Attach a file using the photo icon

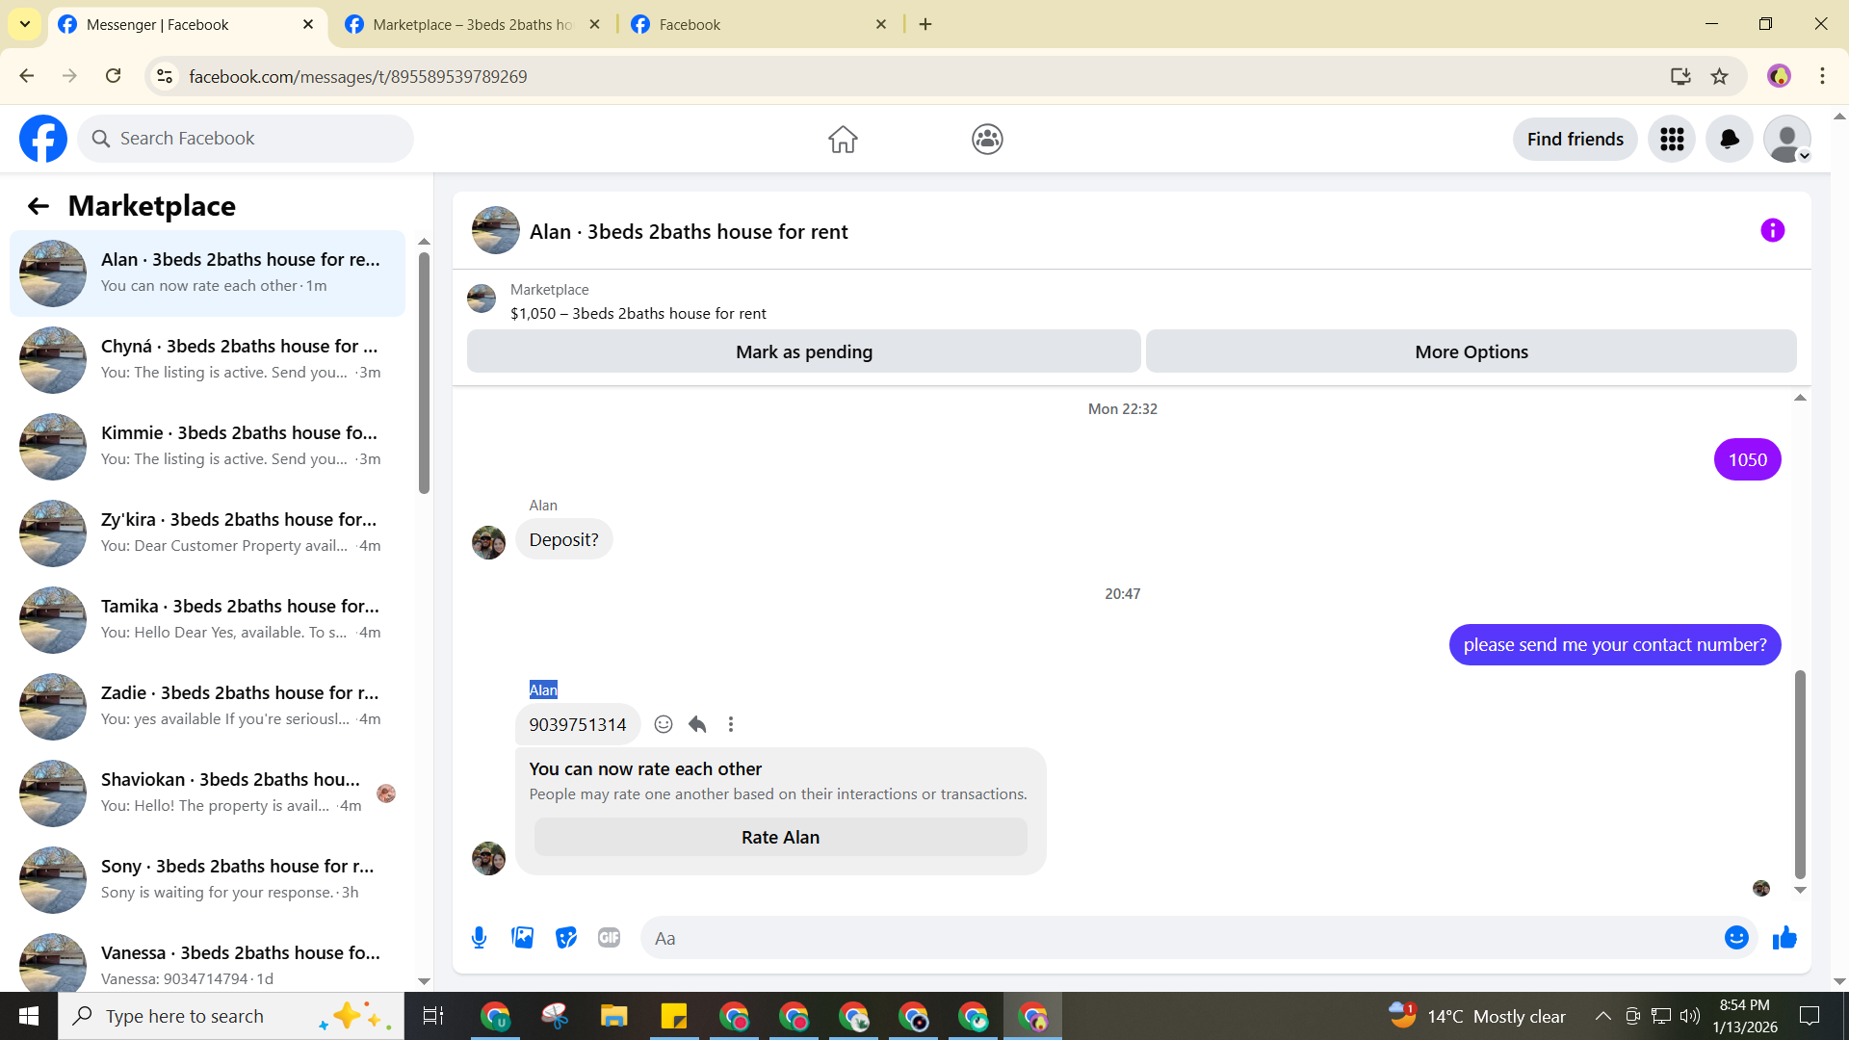(522, 938)
